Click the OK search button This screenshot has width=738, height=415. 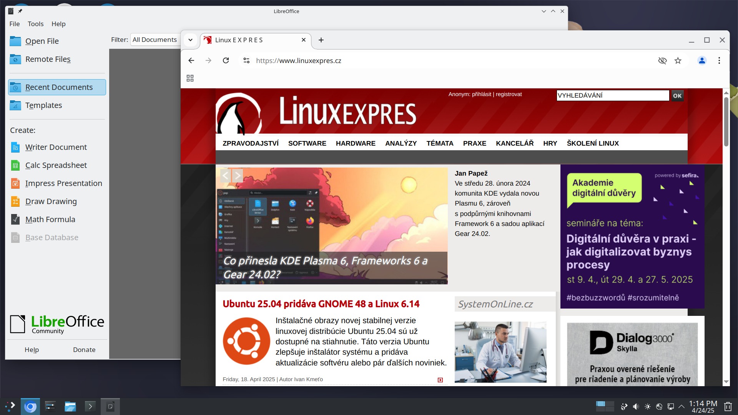coord(677,96)
